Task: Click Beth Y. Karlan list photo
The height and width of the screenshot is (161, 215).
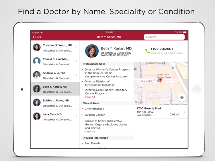Action: [x=37, y=89]
